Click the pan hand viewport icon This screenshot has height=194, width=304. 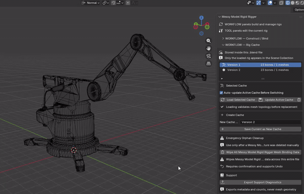209,48
